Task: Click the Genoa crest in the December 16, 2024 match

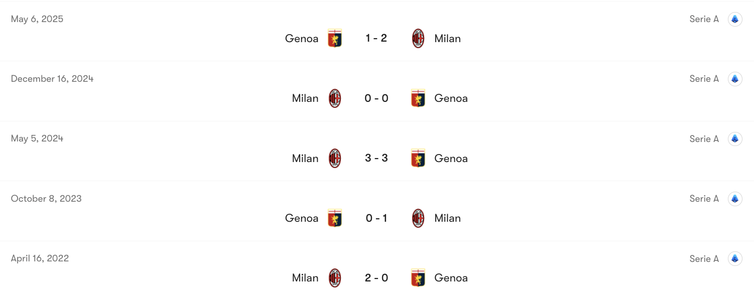Action: pos(418,98)
